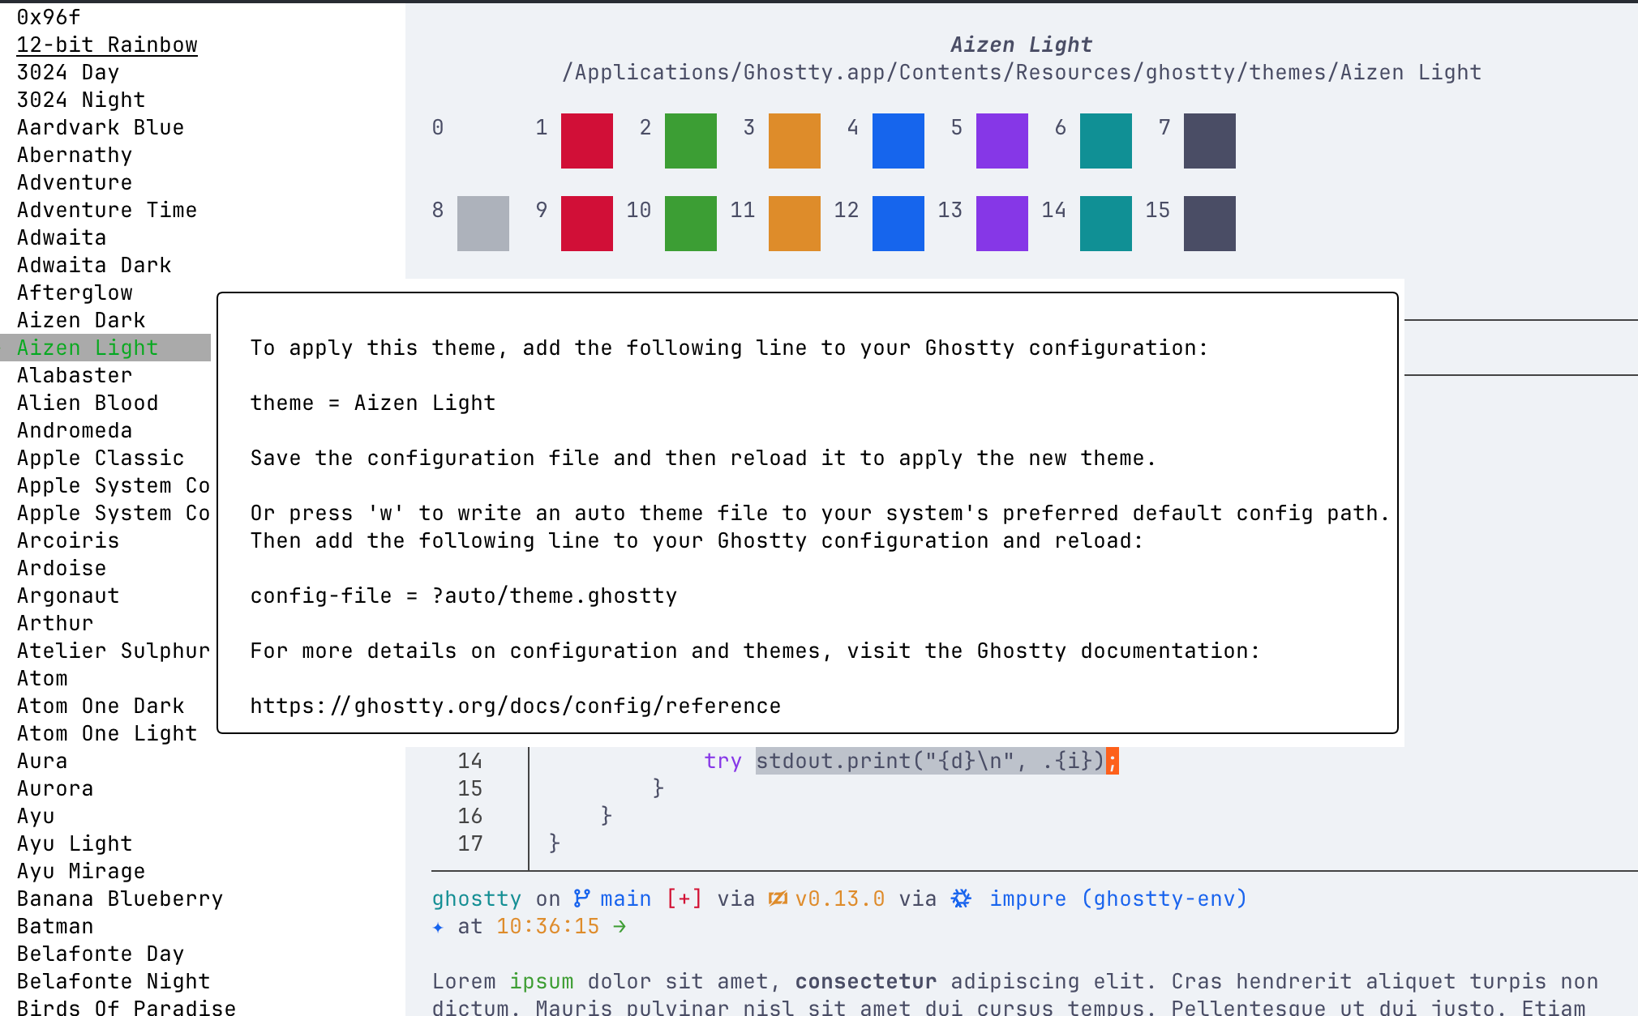Select the Aizen Dark theme
This screenshot has width=1638, height=1016.
coord(81,320)
